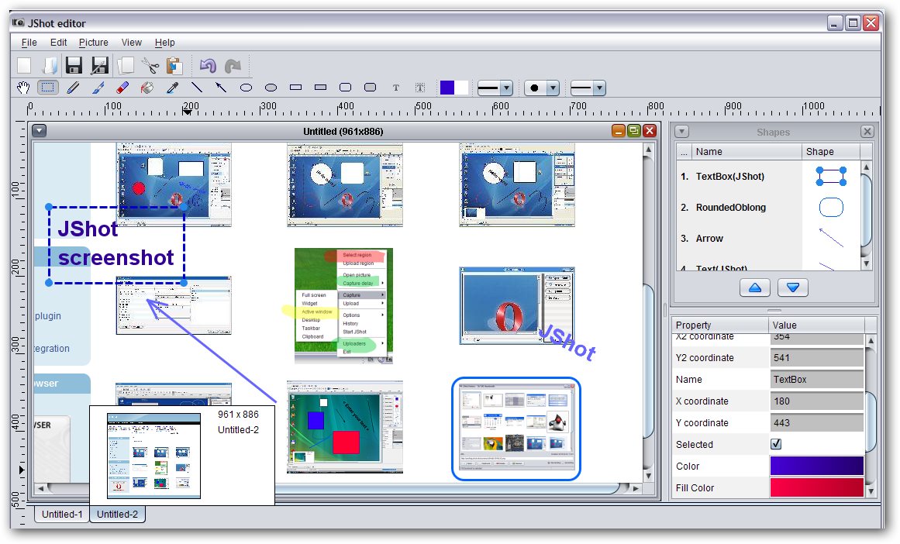Select the Eyedropper color picker tool
This screenshot has width=900, height=544.
tap(172, 88)
